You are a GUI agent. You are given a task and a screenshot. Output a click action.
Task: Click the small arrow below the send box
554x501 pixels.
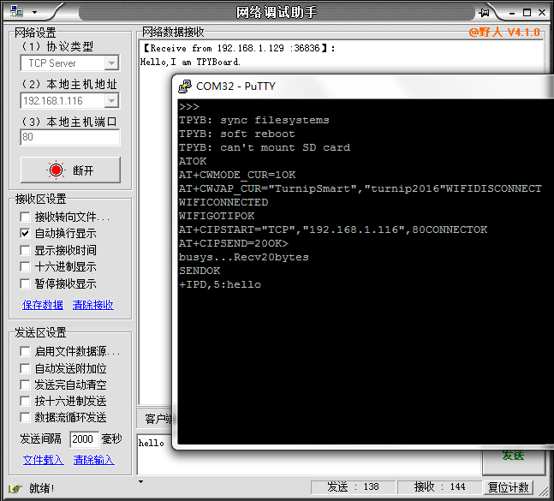pyautogui.click(x=141, y=481)
